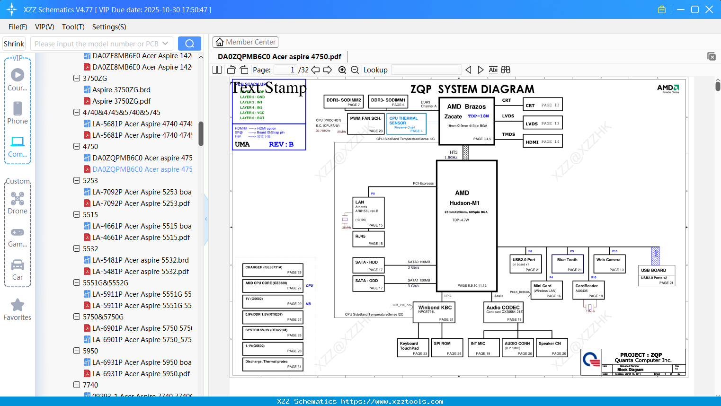Image resolution: width=721 pixels, height=406 pixels.
Task: Zoom in on the schematic
Action: (342, 70)
